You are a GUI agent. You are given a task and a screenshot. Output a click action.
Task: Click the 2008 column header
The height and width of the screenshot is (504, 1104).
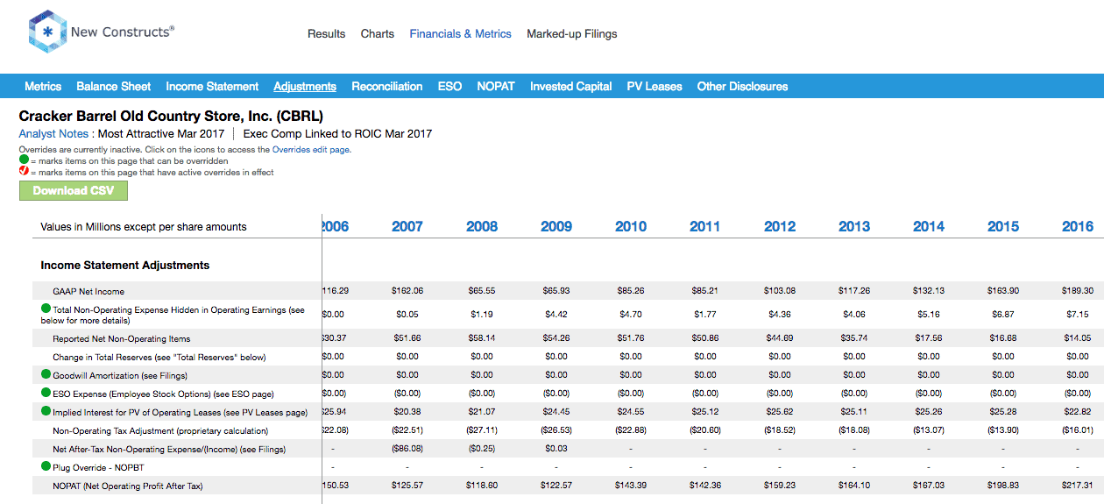point(482,226)
